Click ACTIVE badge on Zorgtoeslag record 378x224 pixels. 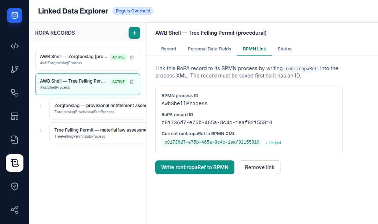tap(118, 57)
